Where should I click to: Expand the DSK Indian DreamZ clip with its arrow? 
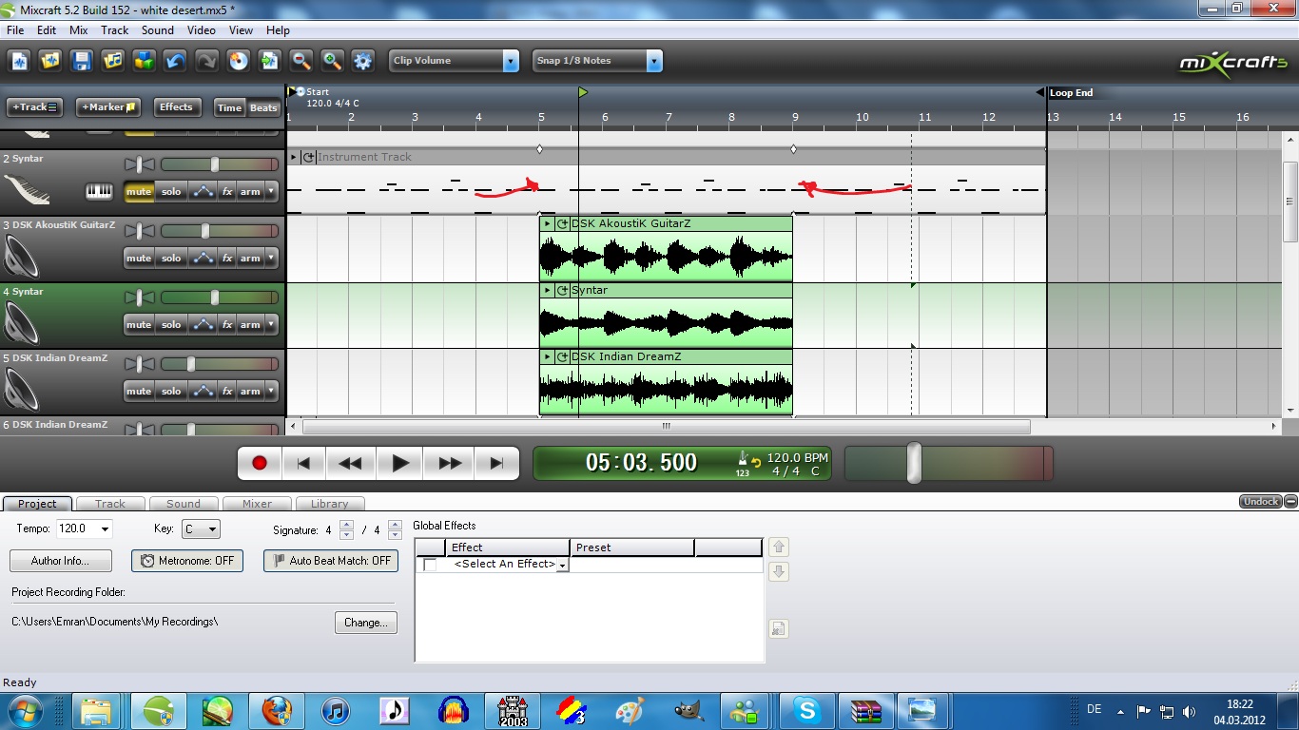pyautogui.click(x=547, y=357)
